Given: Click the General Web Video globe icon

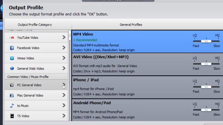Looking at the screenshot, I should [x=12, y=68].
